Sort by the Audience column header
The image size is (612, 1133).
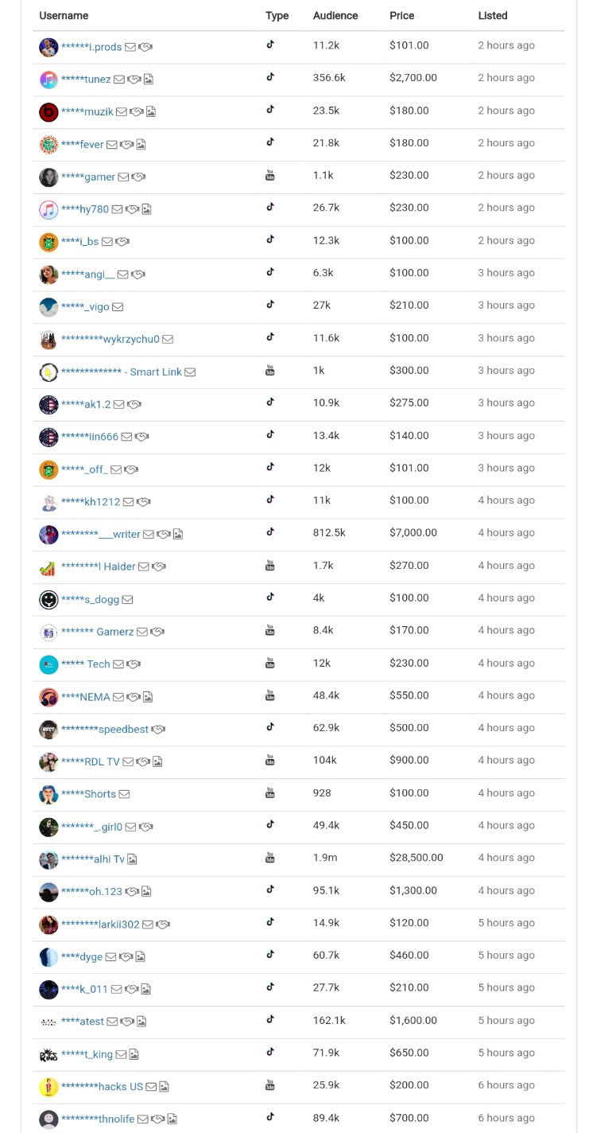[335, 15]
